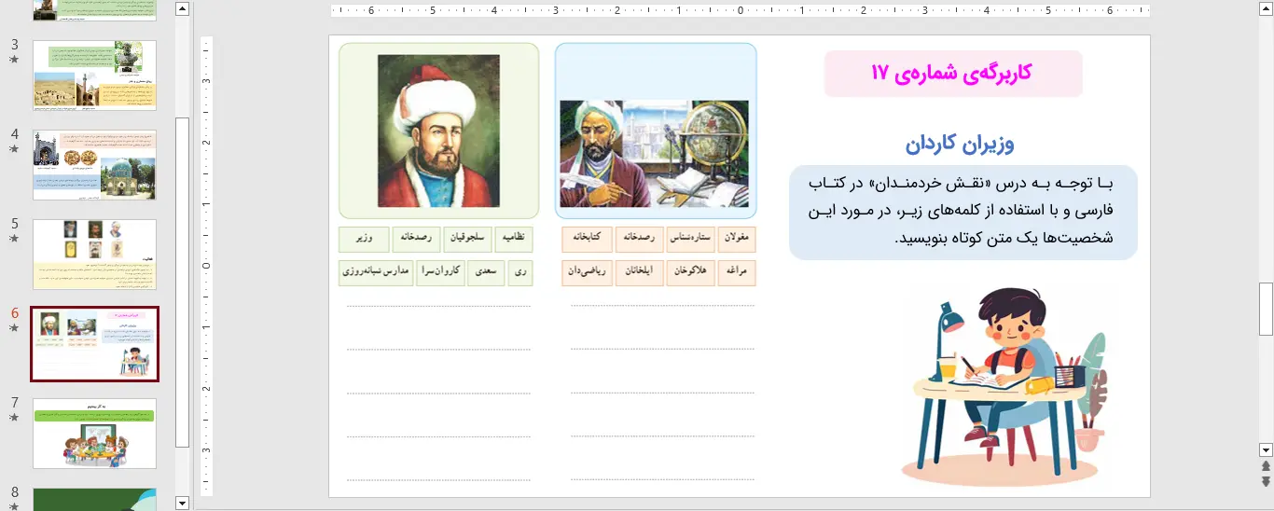Select the 'وزیران کاردان' heading text
The width and height of the screenshot is (1274, 511).
pyautogui.click(x=959, y=145)
